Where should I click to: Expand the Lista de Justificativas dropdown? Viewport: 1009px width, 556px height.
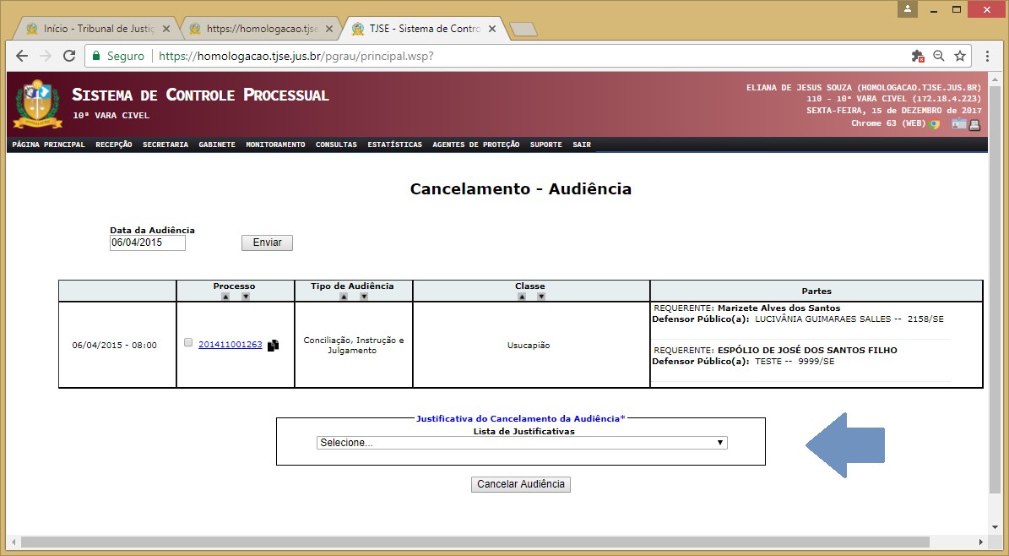[522, 443]
